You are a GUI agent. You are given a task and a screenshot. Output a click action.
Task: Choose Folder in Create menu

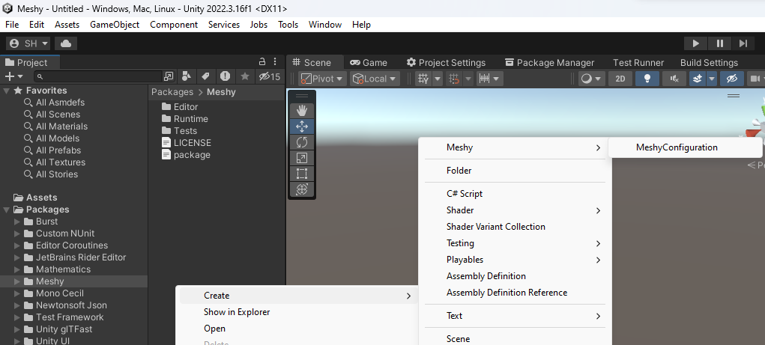[x=515, y=171]
